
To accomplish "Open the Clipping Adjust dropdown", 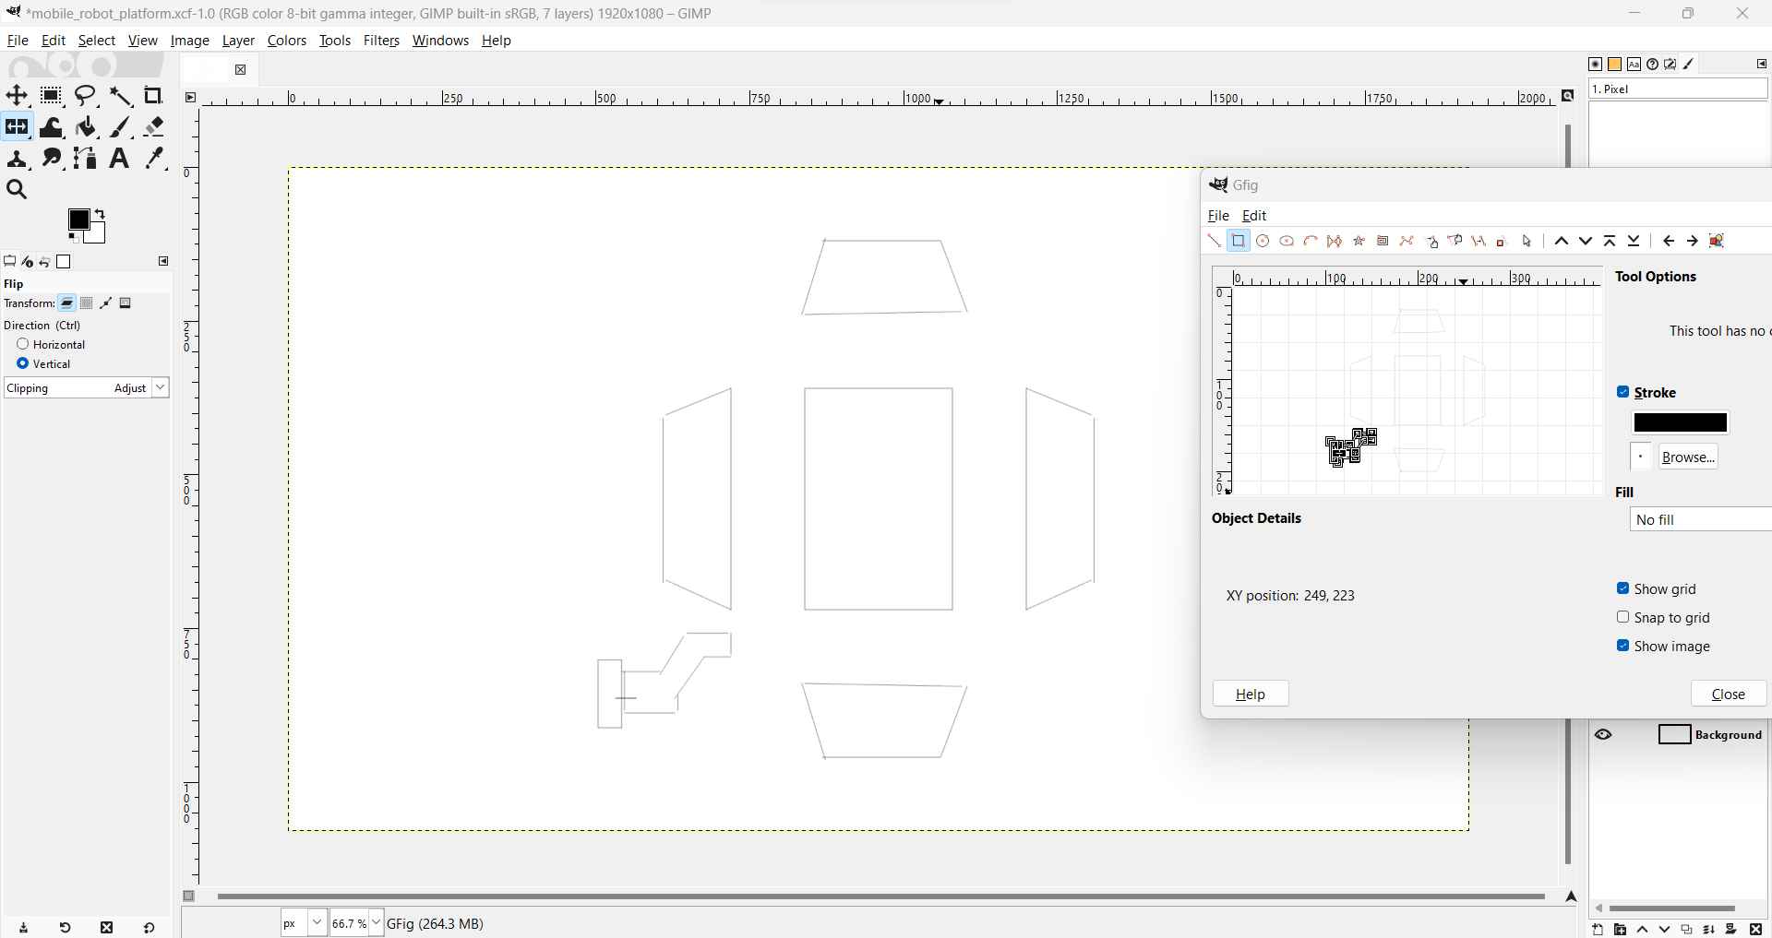I will coord(87,388).
